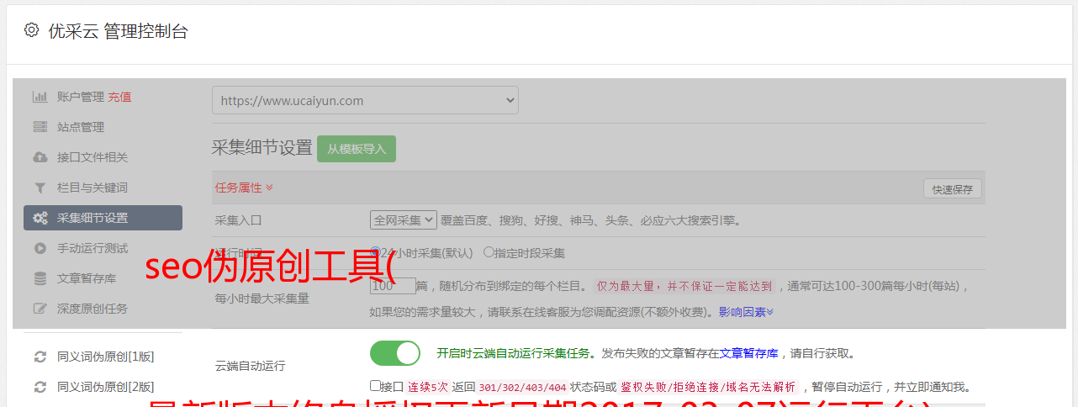Toggle the 云端自动运行 switch

click(394, 353)
